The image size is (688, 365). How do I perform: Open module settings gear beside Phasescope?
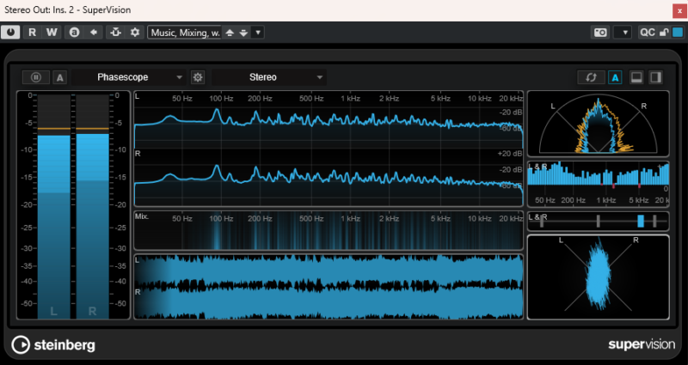[x=198, y=77]
